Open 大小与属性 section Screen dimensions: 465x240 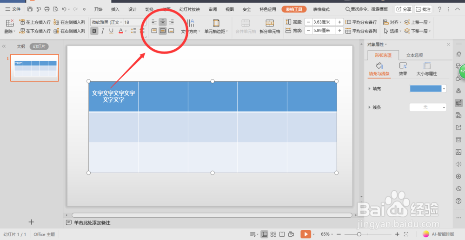[427, 69]
